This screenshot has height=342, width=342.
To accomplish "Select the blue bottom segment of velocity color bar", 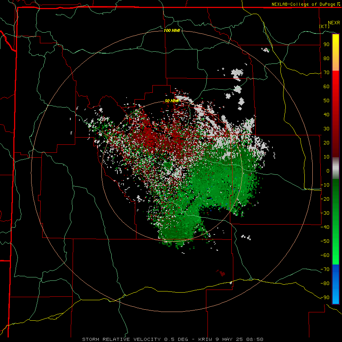I will [336, 284].
